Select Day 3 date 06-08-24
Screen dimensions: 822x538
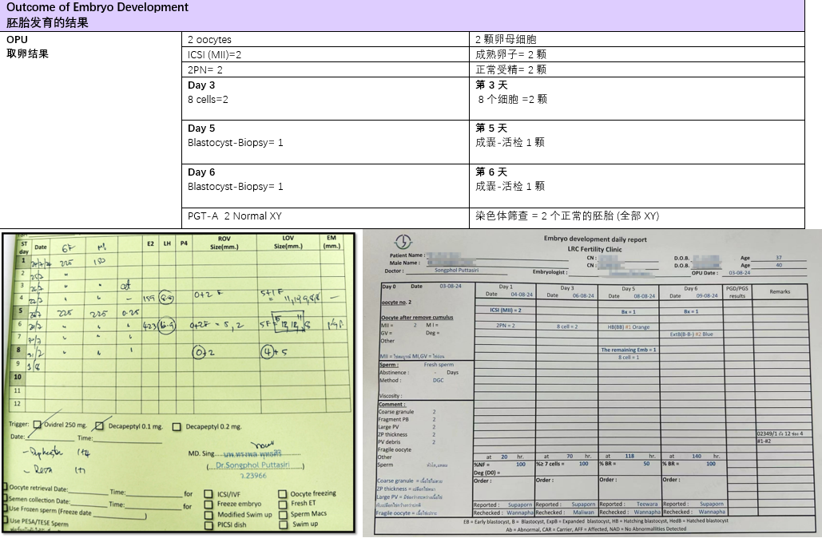coord(583,295)
